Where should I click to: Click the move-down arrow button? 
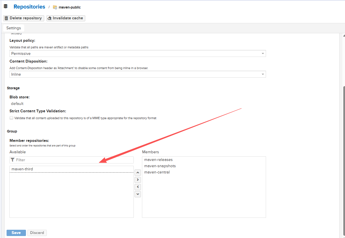[x=138, y=194]
